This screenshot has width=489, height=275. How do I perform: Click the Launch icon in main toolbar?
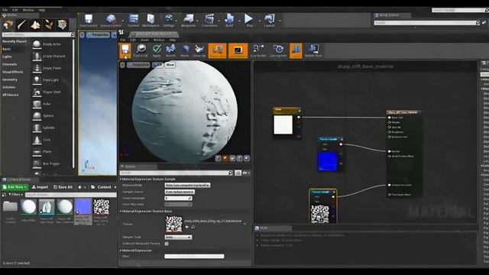click(269, 21)
